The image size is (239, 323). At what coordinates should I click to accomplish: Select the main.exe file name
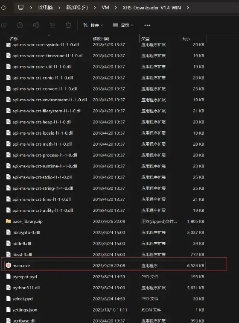21,265
